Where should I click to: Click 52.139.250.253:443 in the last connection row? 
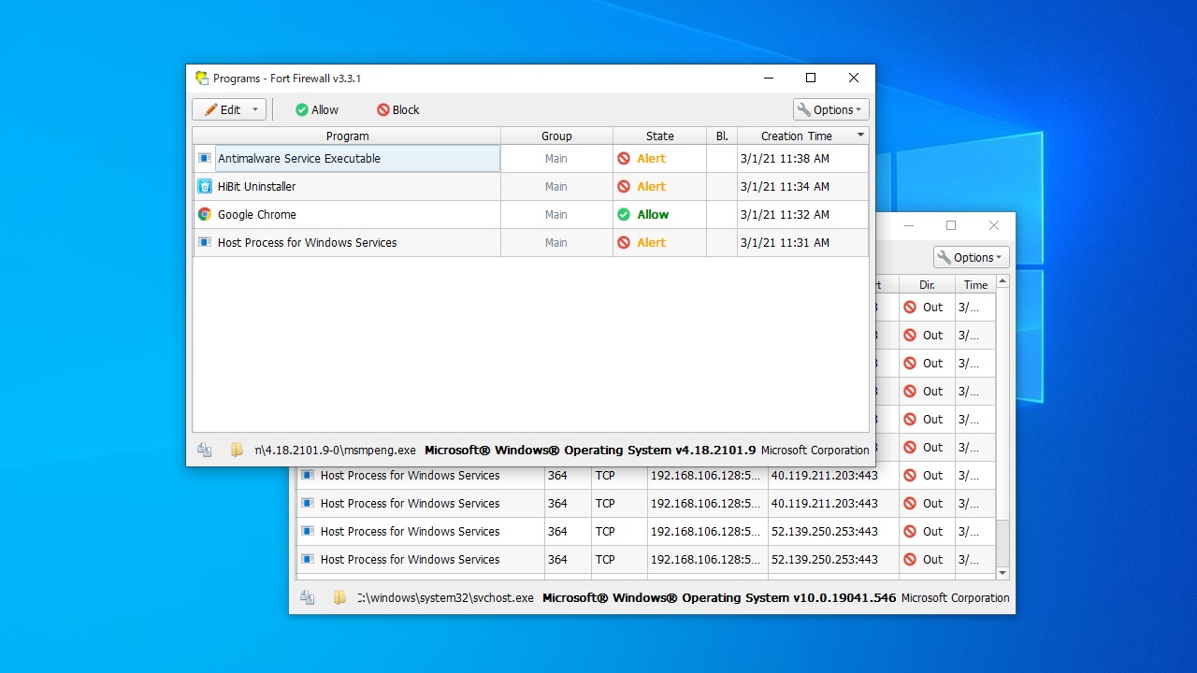coord(824,559)
